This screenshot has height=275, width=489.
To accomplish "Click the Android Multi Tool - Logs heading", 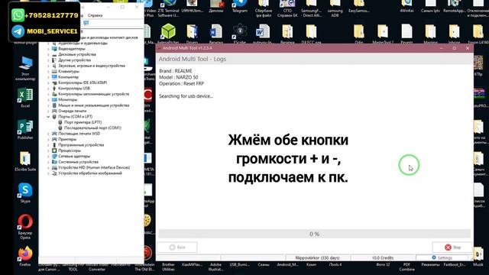I will (193, 59).
